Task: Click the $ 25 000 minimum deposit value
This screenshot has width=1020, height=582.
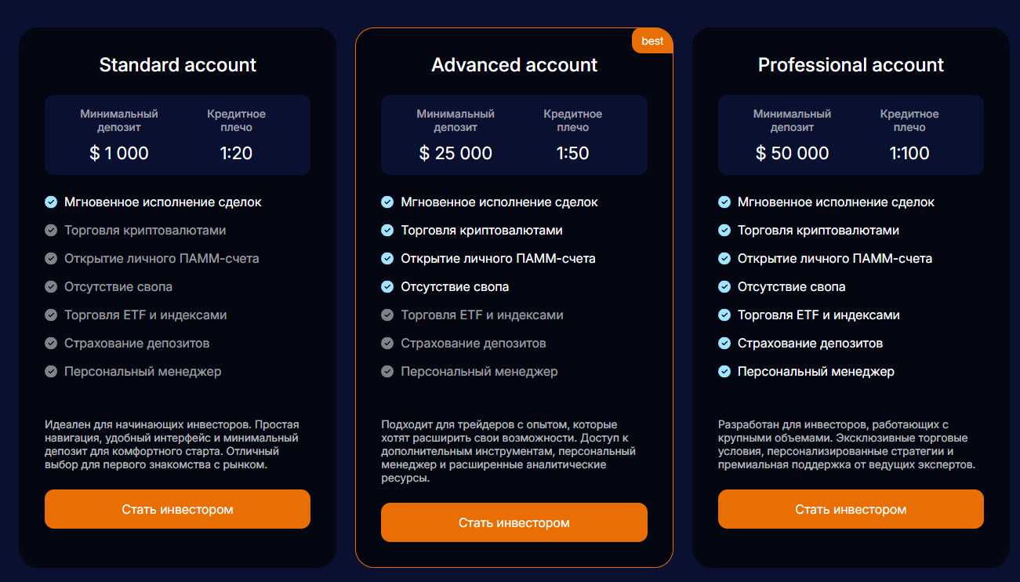Action: [x=456, y=153]
